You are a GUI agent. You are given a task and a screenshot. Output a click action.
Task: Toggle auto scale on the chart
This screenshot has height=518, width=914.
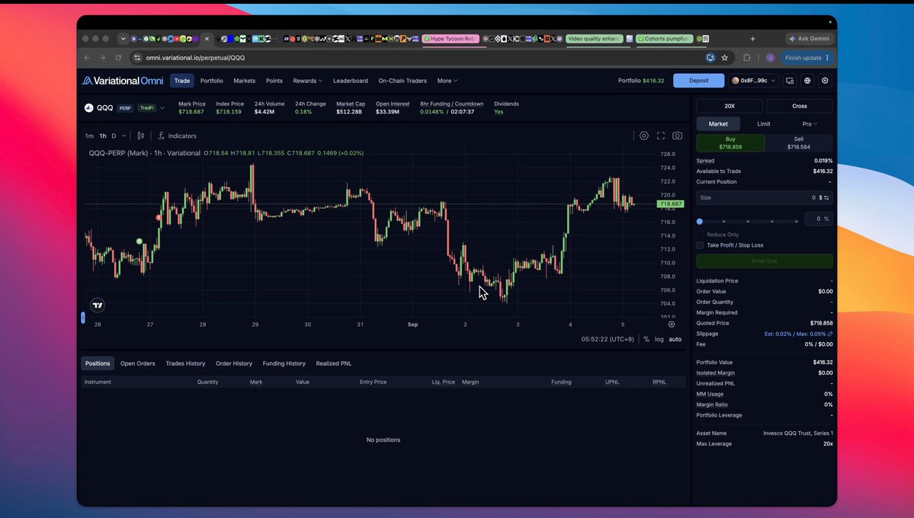coord(675,339)
